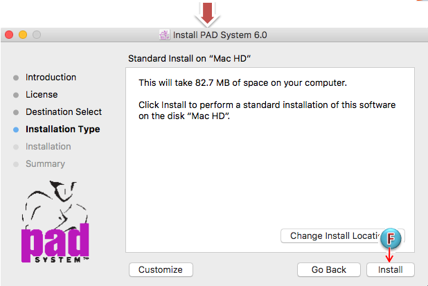Click the Install PAD System 6.0 title

(x=220, y=35)
